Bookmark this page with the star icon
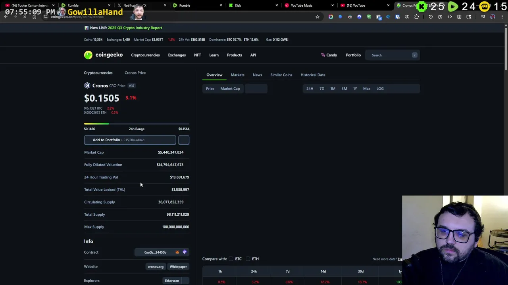Viewport: 508px width, 285px height. click(317, 17)
